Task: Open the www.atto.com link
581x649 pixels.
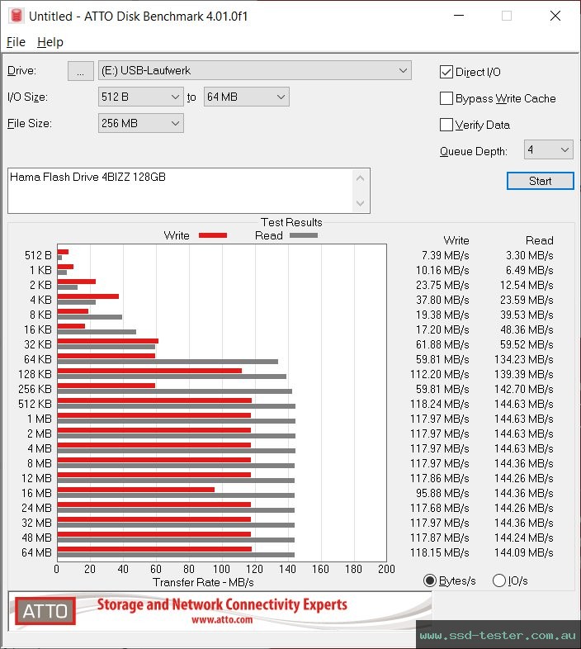Action: click(x=222, y=619)
